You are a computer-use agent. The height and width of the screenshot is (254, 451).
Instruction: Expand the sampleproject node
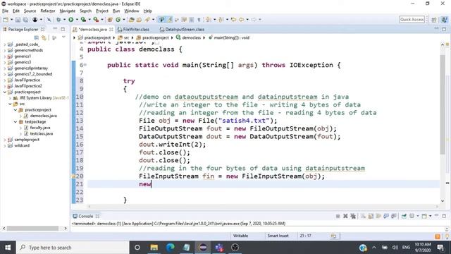tap(5, 140)
